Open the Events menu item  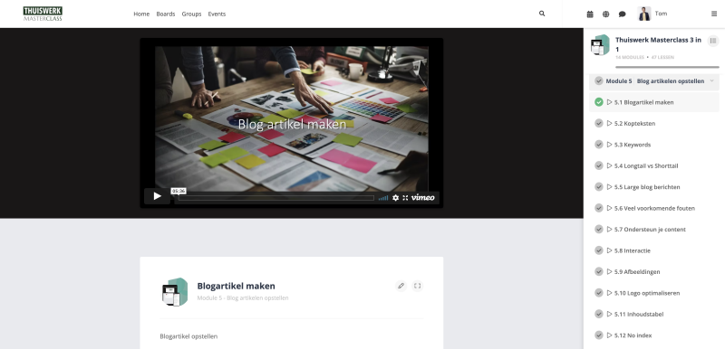click(217, 14)
